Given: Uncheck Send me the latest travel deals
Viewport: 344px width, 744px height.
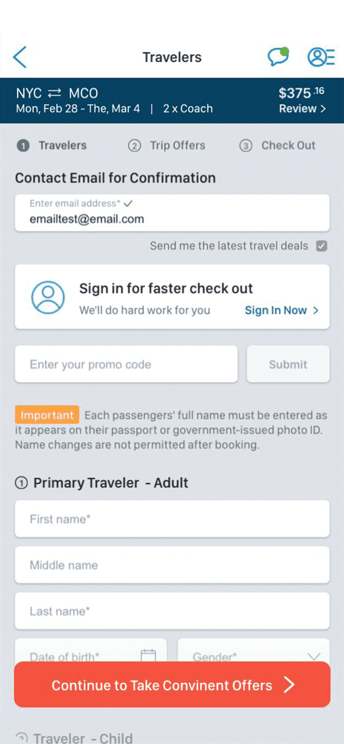Looking at the screenshot, I should coord(322,246).
